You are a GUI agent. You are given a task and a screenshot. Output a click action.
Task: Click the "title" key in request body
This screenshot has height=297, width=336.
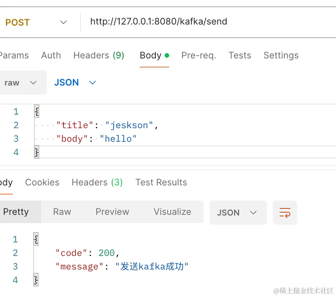click(x=75, y=125)
